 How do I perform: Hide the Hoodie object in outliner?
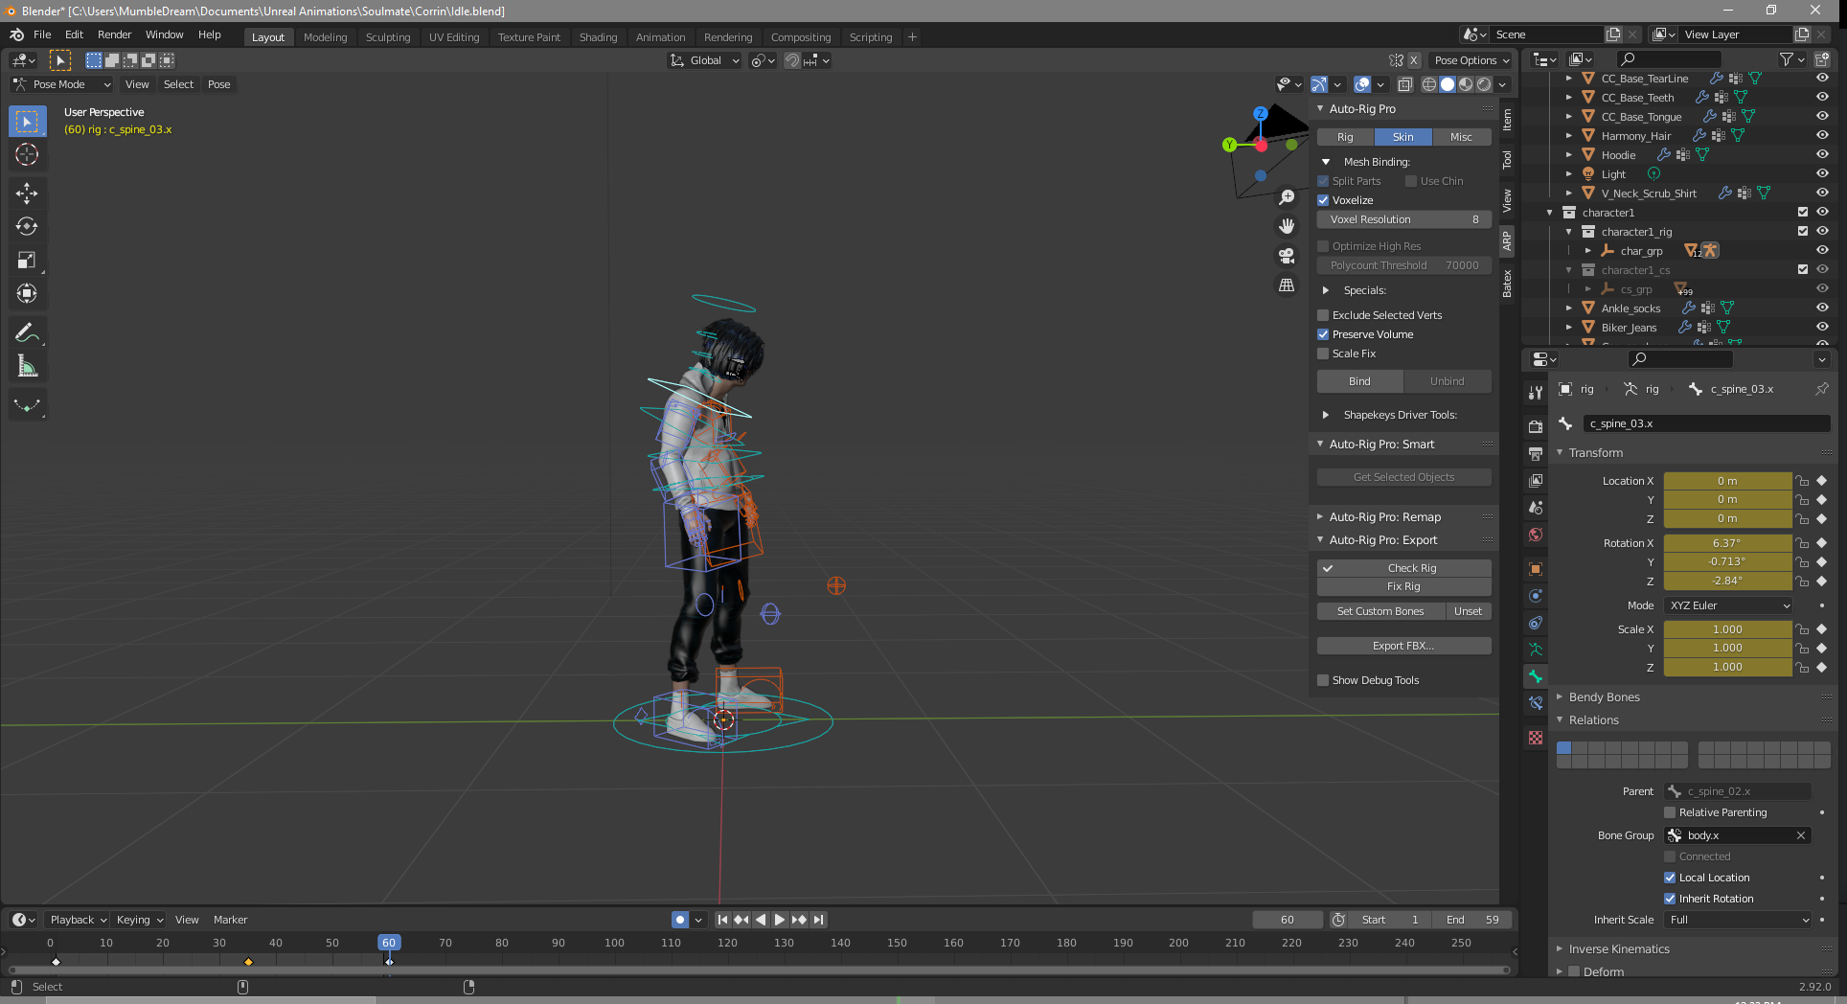1822,154
